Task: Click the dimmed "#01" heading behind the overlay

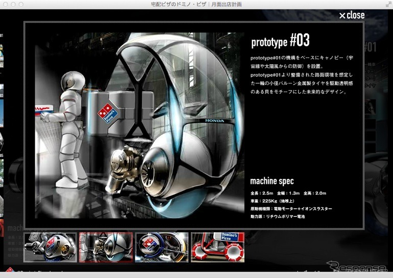Action: [x=370, y=47]
